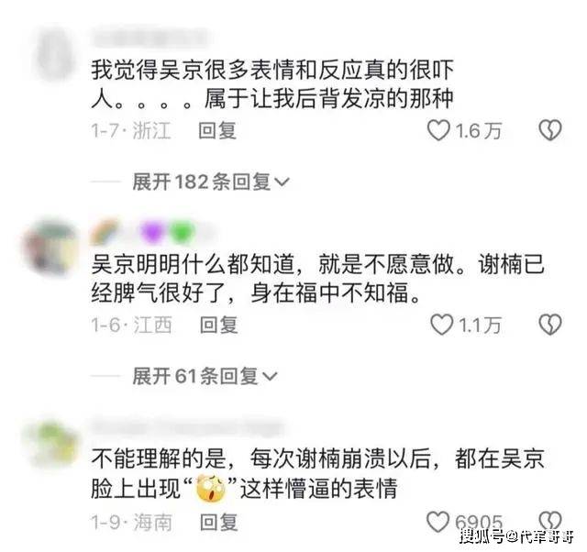Like the Hainan comment with 6905 likes

pos(438,522)
